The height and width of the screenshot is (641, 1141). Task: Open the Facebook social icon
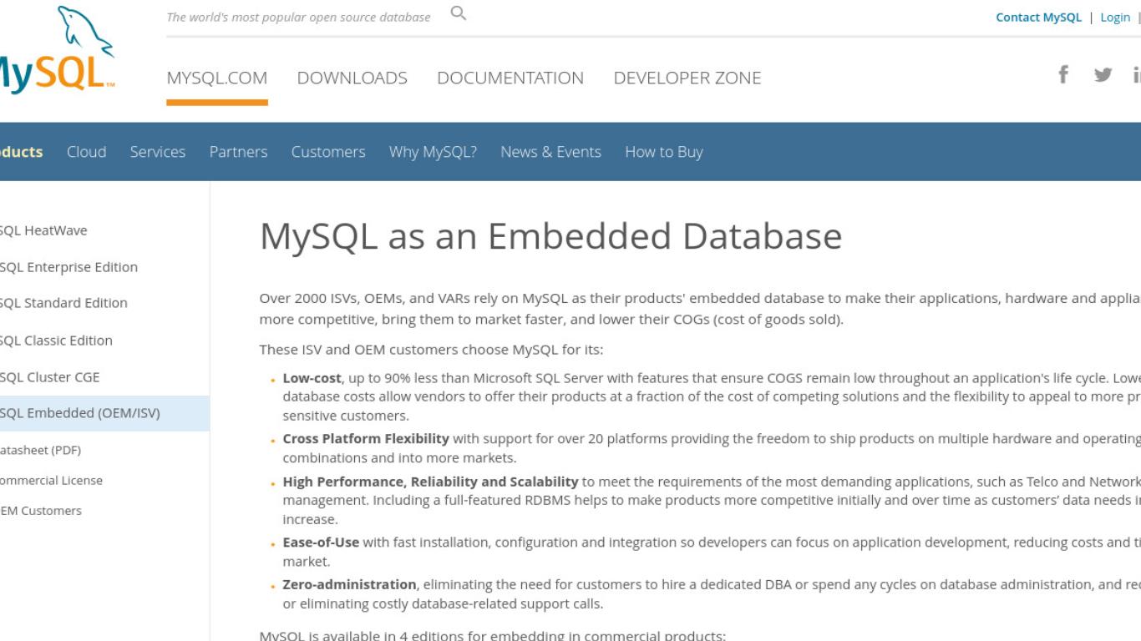(x=1063, y=75)
